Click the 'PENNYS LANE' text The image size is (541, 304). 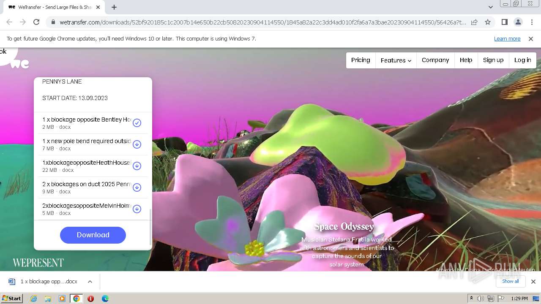click(x=62, y=81)
